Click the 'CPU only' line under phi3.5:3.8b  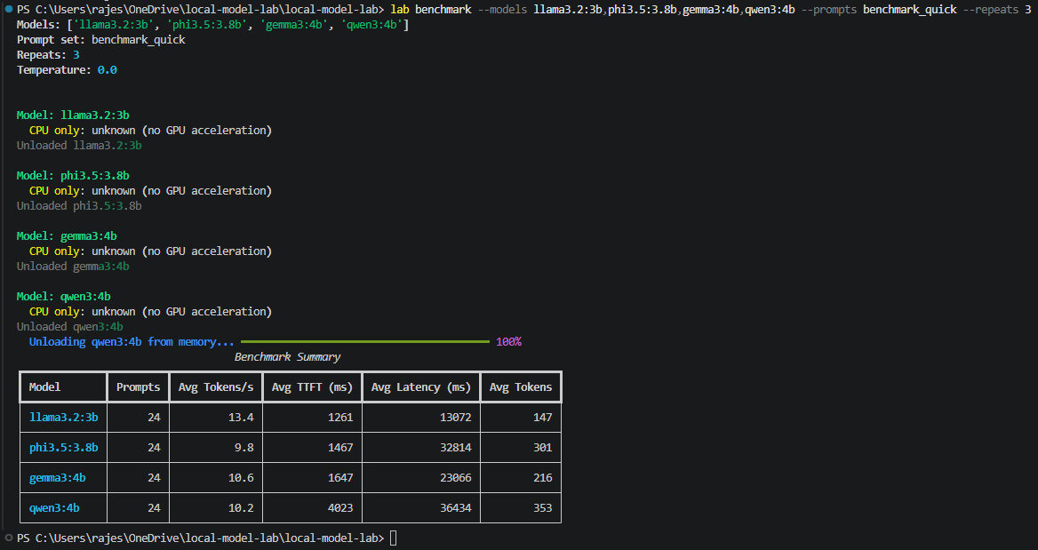tap(150, 191)
